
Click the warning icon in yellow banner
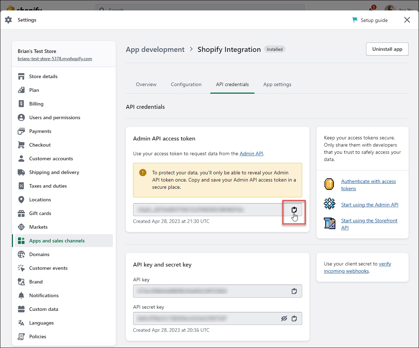pyautogui.click(x=143, y=173)
